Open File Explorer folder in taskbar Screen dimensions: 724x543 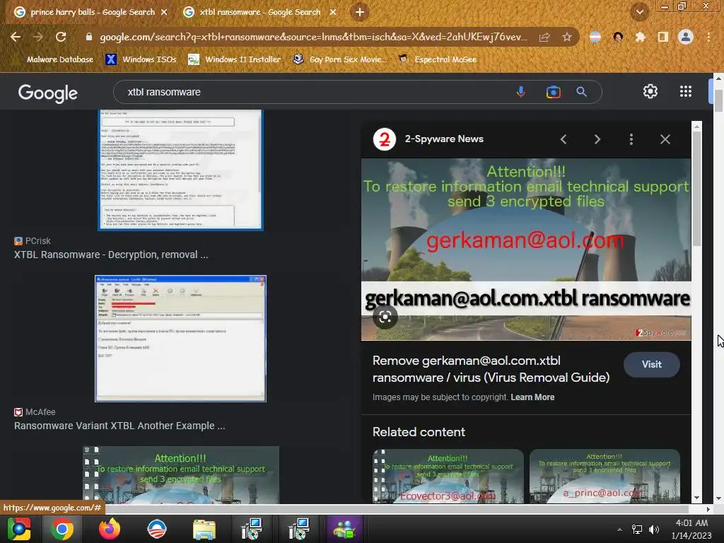[204, 529]
